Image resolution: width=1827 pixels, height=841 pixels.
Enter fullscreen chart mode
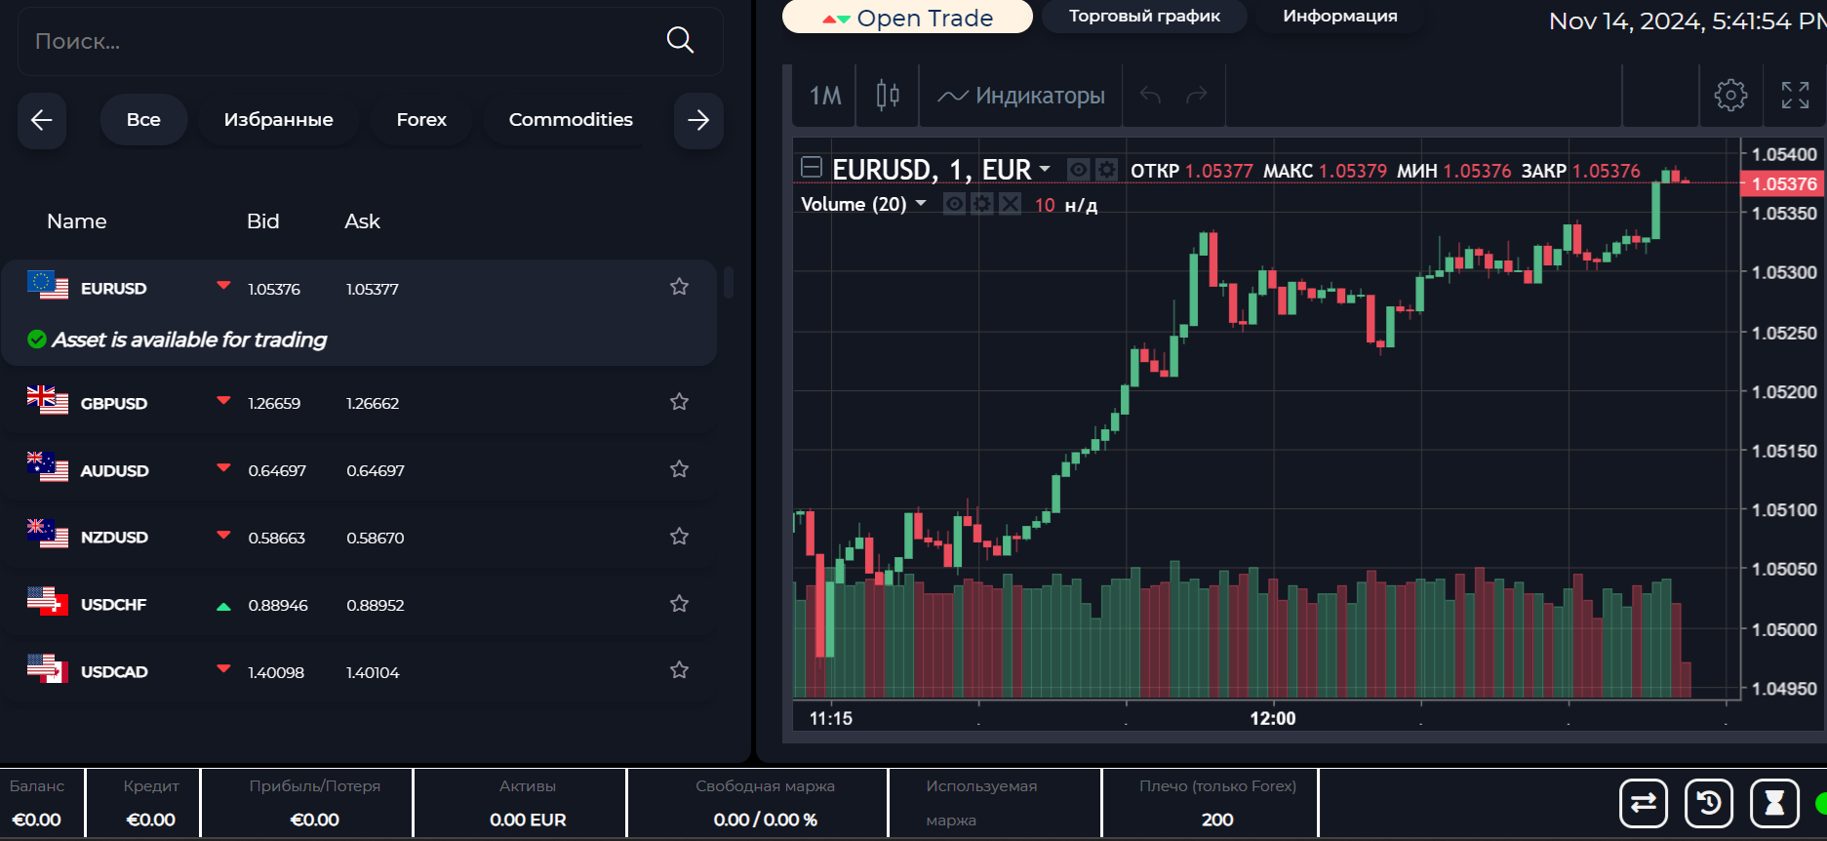[x=1795, y=95]
